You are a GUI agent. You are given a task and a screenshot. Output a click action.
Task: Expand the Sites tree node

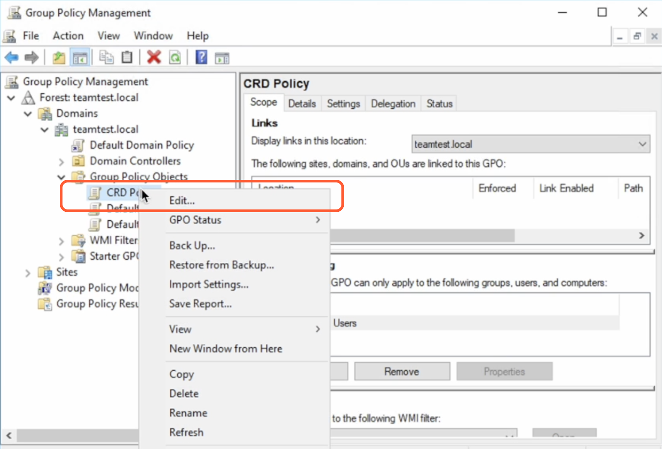(27, 273)
